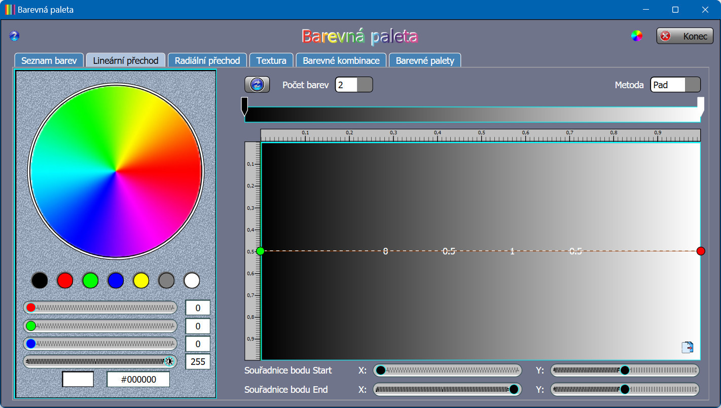The width and height of the screenshot is (721, 408).
Task: Click the brightness slider with sun handle
Action: (x=100, y=361)
